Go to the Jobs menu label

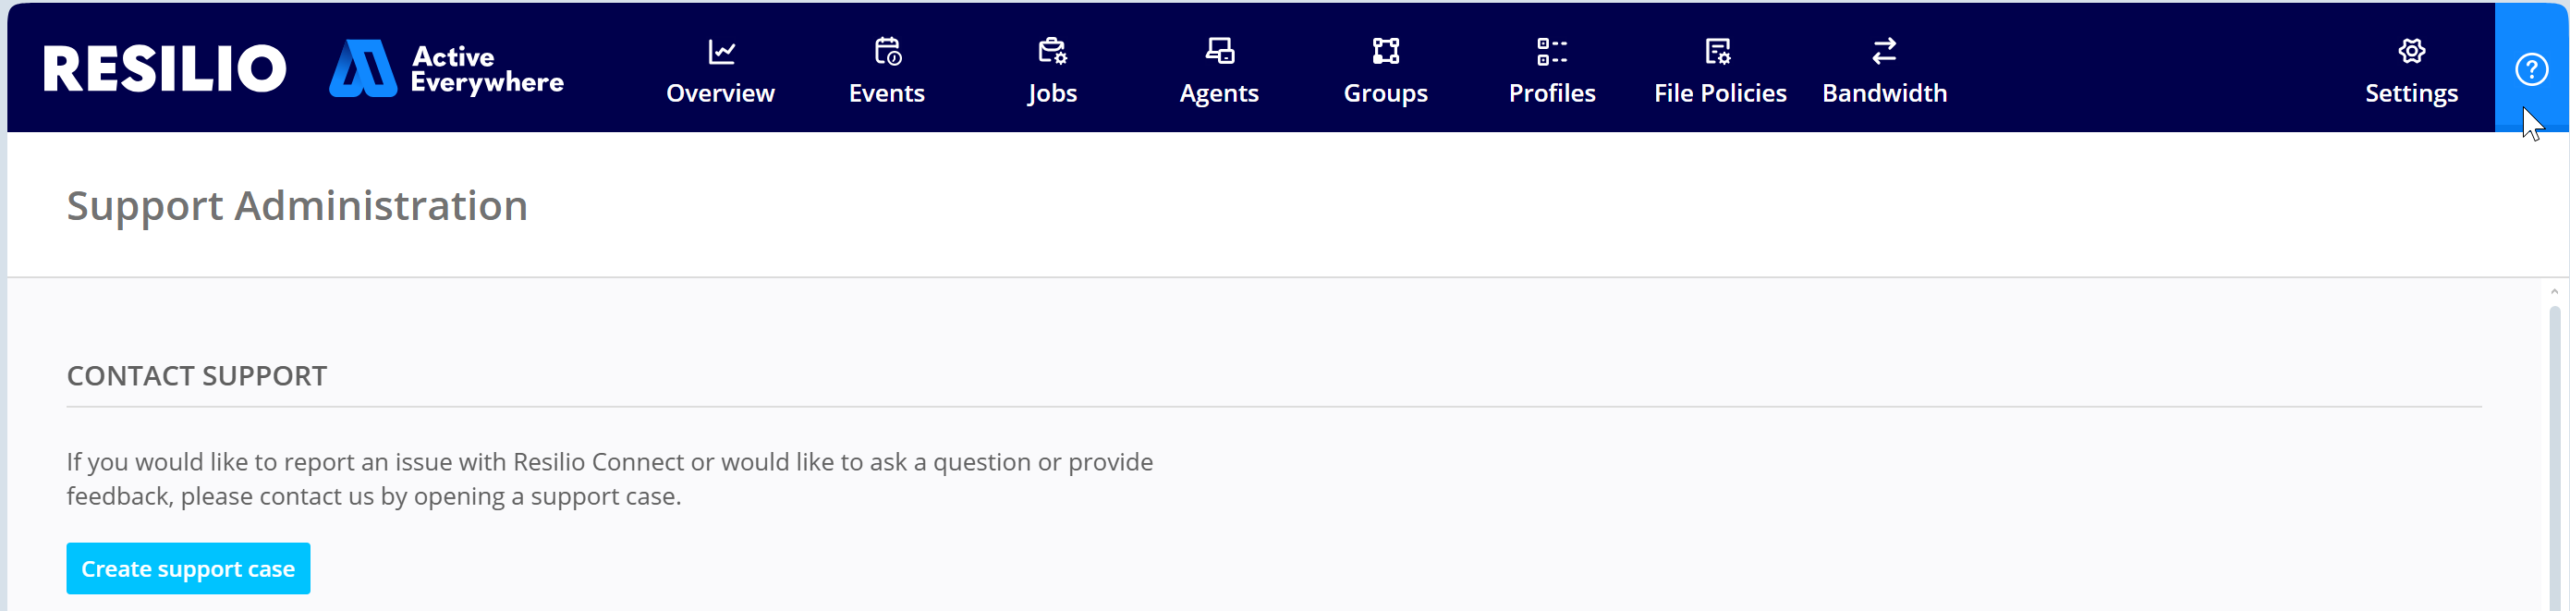pyautogui.click(x=1053, y=94)
